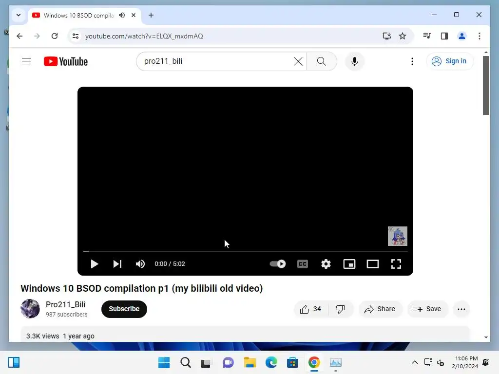Skip to next video
This screenshot has width=499, height=374.
pyautogui.click(x=117, y=264)
